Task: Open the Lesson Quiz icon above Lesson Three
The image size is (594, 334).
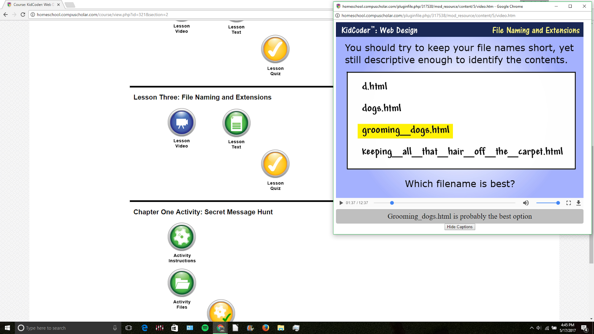Action: [x=275, y=49]
